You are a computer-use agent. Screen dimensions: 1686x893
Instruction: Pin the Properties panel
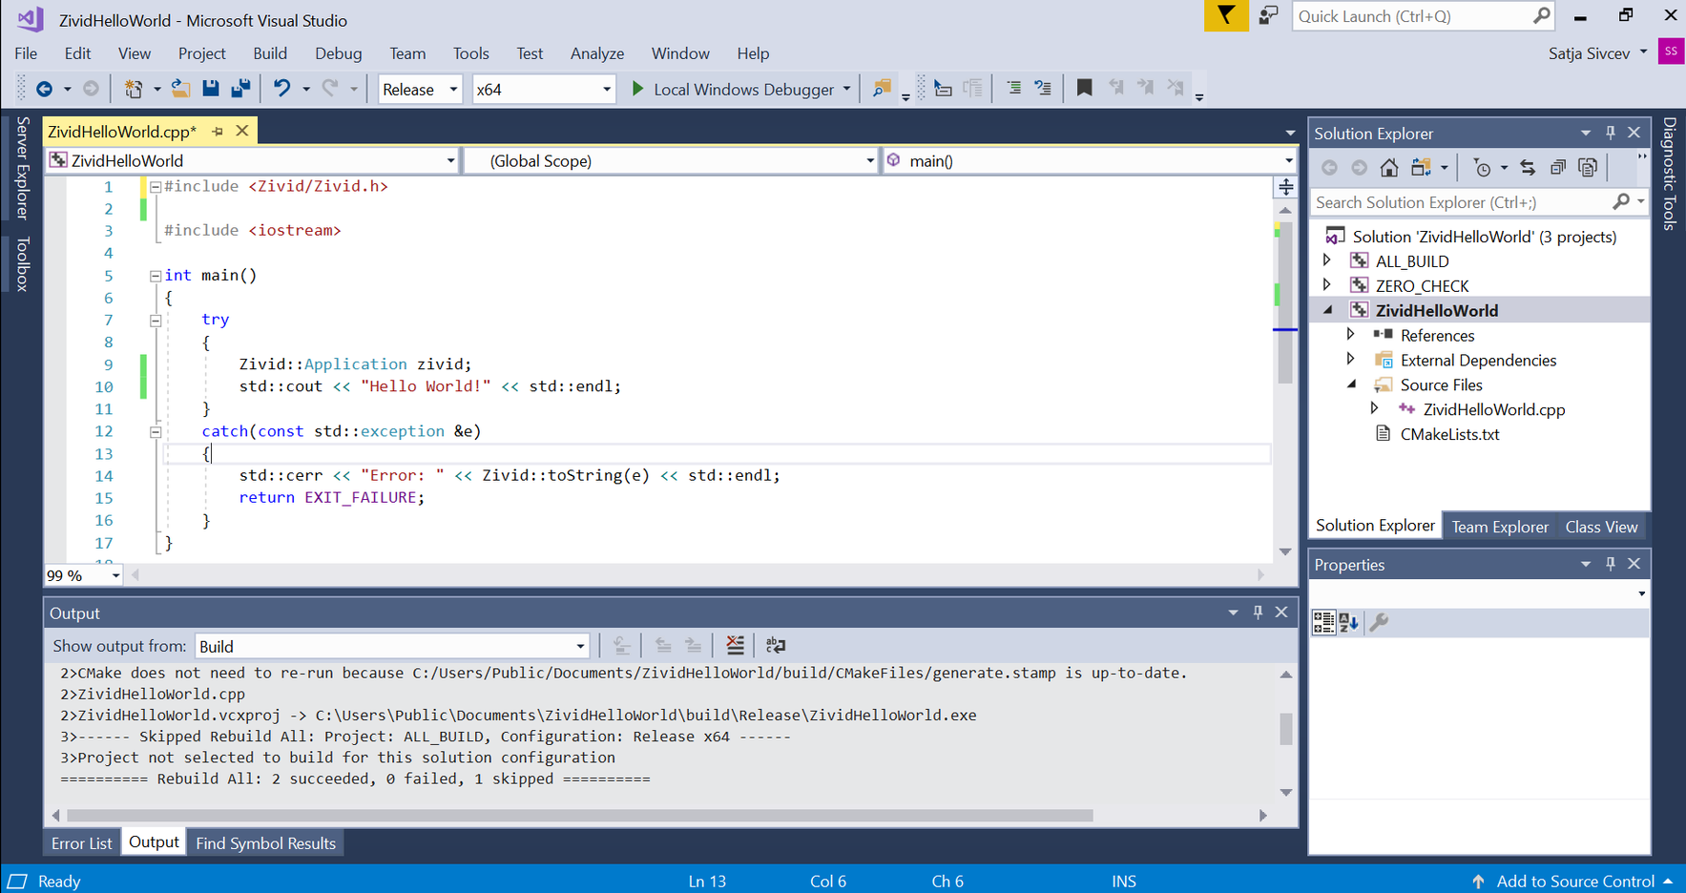point(1611,564)
